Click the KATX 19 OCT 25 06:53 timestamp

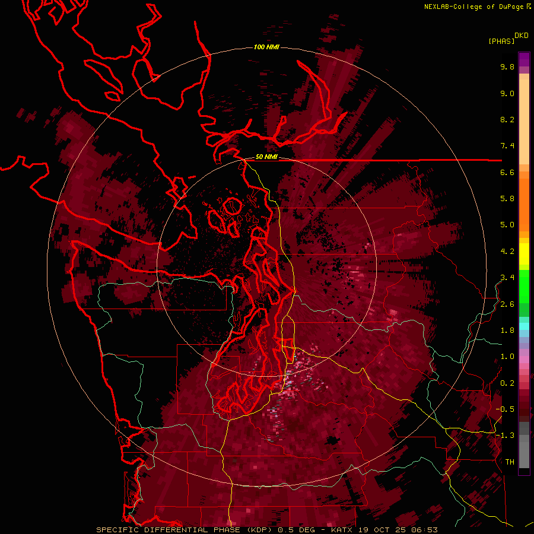pos(384,530)
